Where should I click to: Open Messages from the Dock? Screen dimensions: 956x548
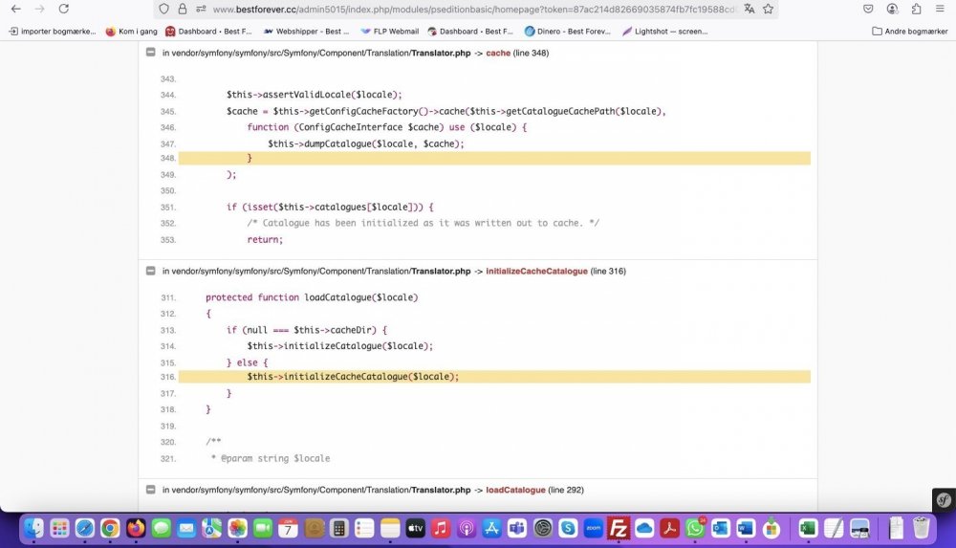[161, 528]
